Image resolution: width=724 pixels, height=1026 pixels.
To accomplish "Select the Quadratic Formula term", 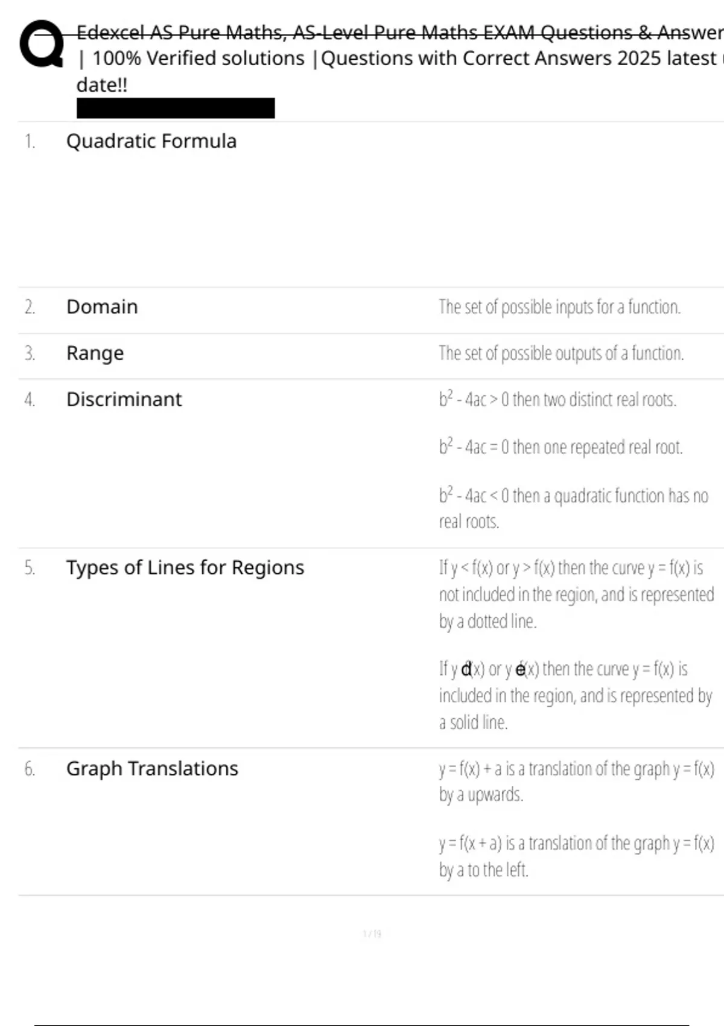I will (151, 141).
